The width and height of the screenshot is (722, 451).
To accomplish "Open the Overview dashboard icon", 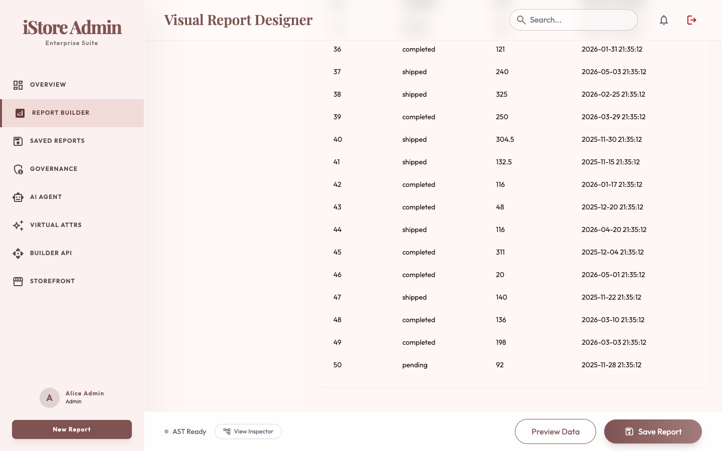I will pos(18,85).
